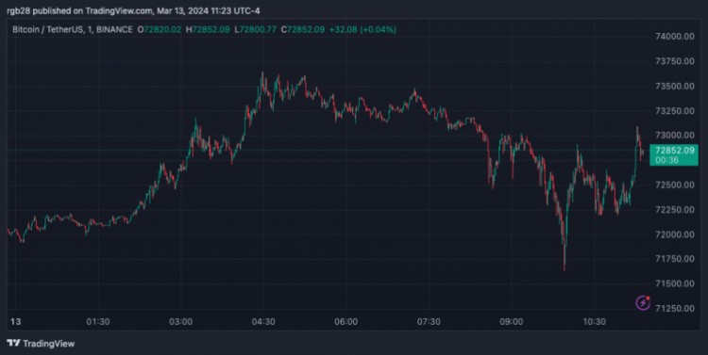The image size is (708, 355).
Task: Click the 73000.00 price axis label
Action: [675, 136]
